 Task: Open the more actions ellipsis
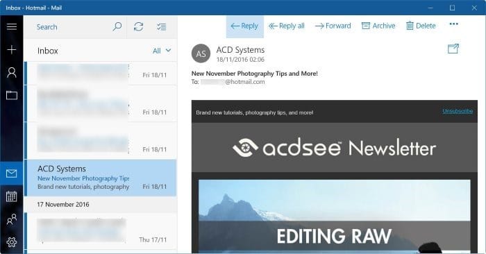tap(454, 24)
